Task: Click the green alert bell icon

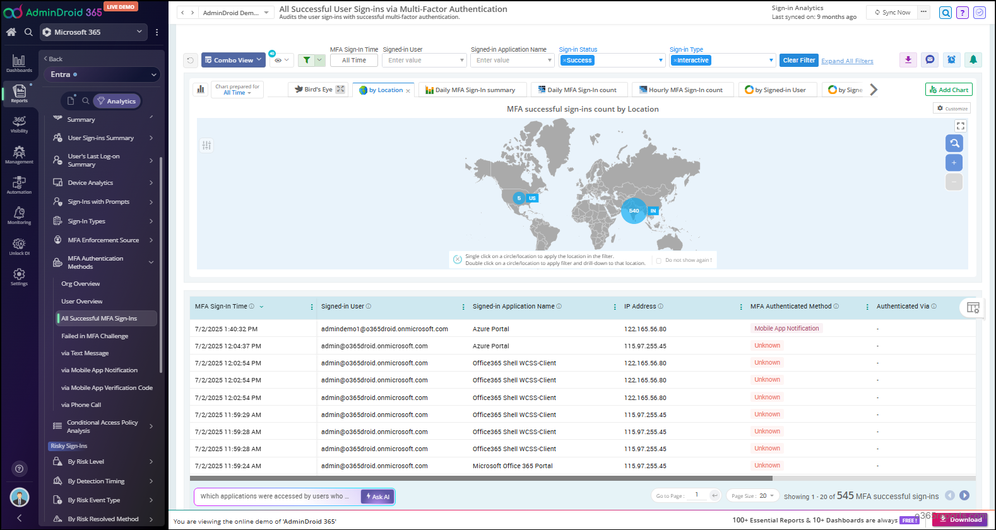Action: click(x=973, y=59)
